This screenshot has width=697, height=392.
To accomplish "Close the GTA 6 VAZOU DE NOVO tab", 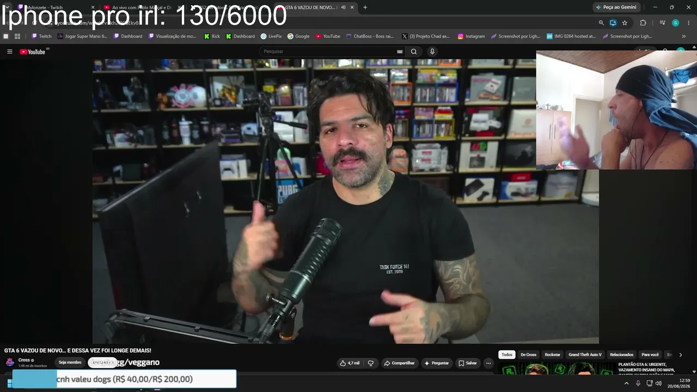I will coord(352,8).
